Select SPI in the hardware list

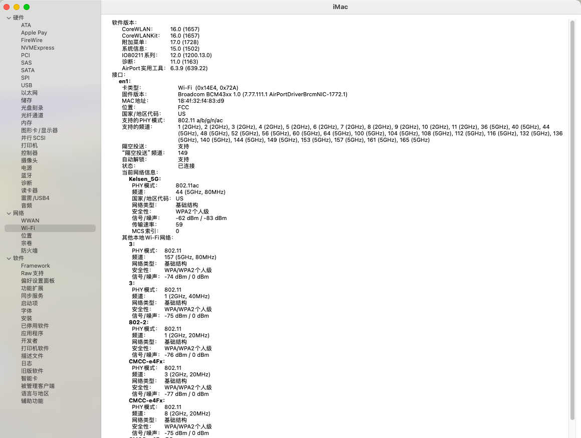[x=25, y=78]
